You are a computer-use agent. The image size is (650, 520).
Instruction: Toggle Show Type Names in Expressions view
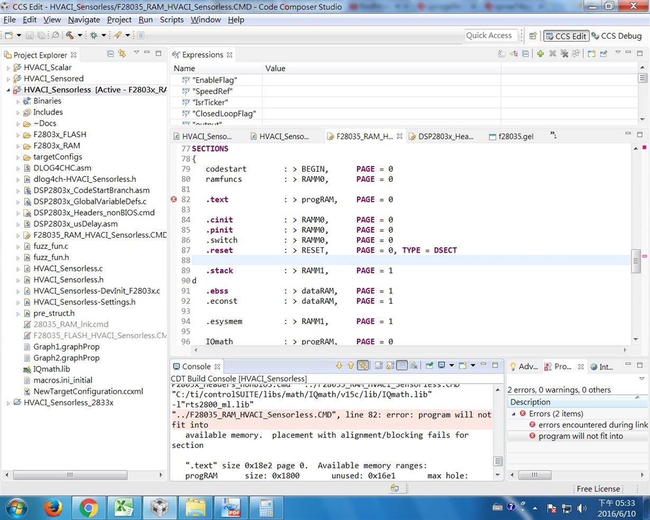tap(502, 54)
